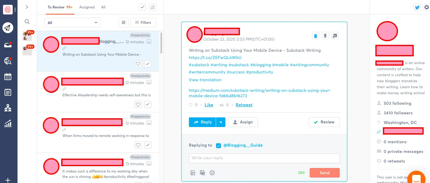Click View translation

point(205,80)
